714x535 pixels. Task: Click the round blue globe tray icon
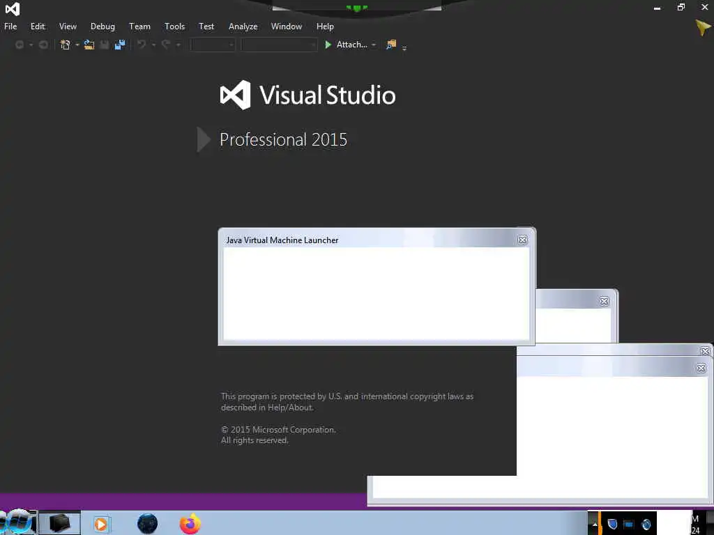pos(646,525)
